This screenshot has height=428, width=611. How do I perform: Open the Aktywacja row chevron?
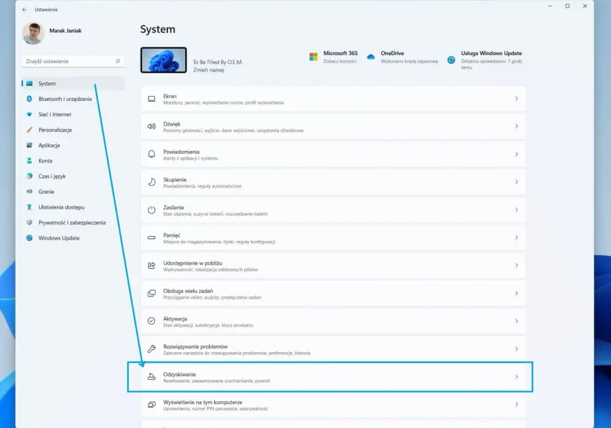[x=516, y=321]
